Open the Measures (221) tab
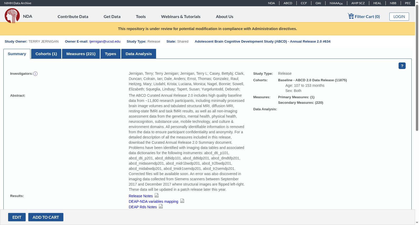The width and height of the screenshot is (419, 225). (81, 54)
